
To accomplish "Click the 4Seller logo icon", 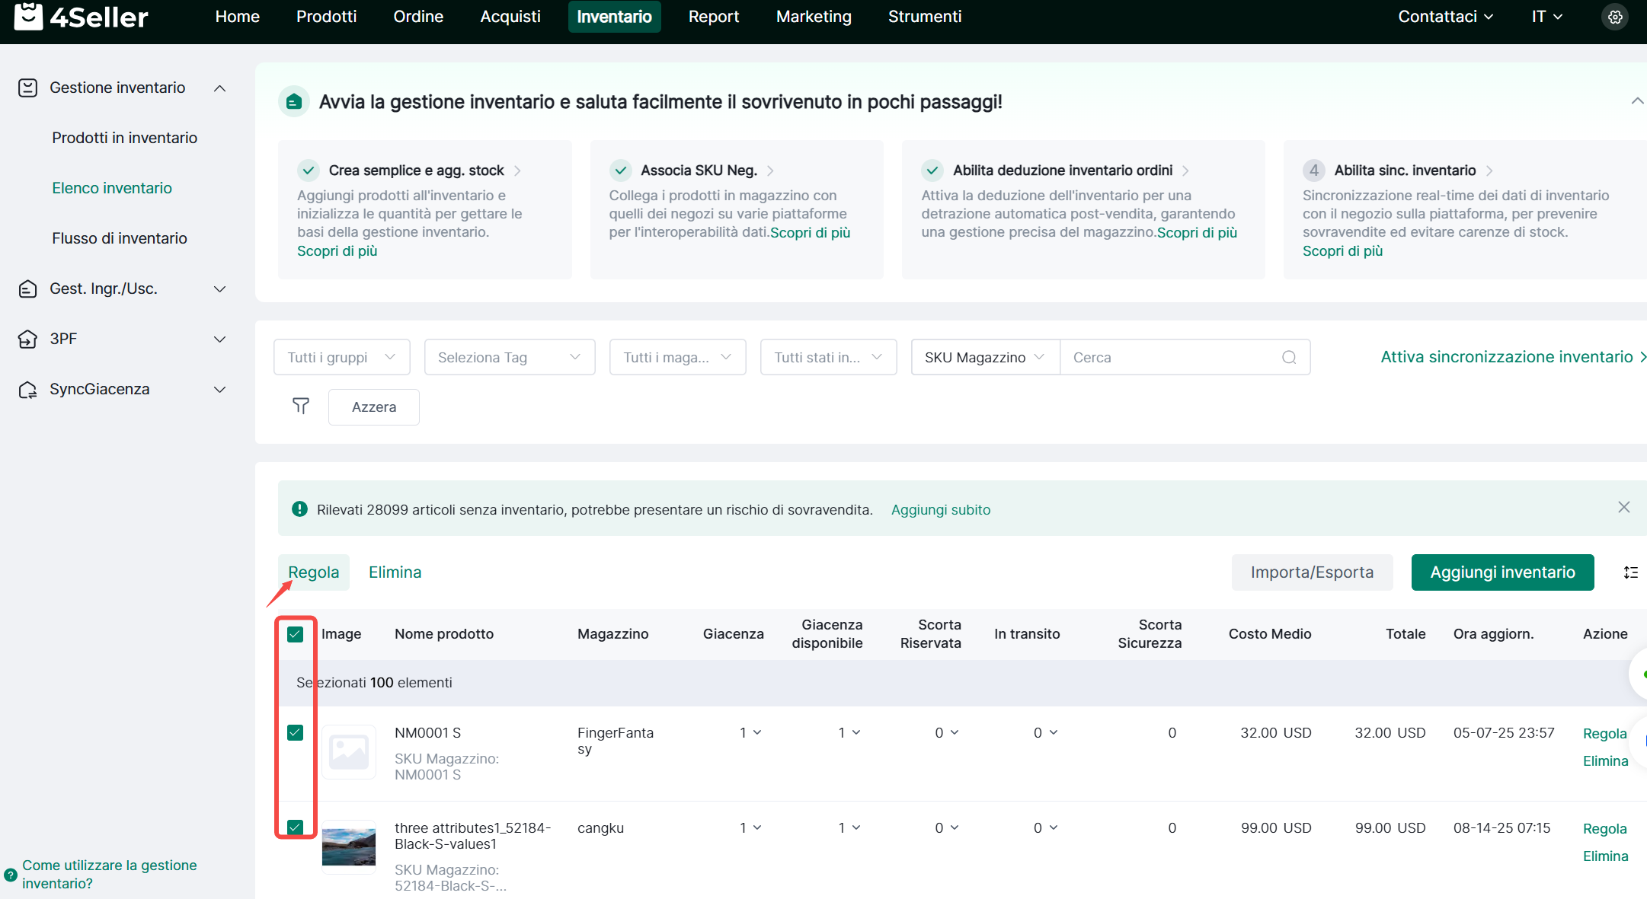I will [x=28, y=16].
